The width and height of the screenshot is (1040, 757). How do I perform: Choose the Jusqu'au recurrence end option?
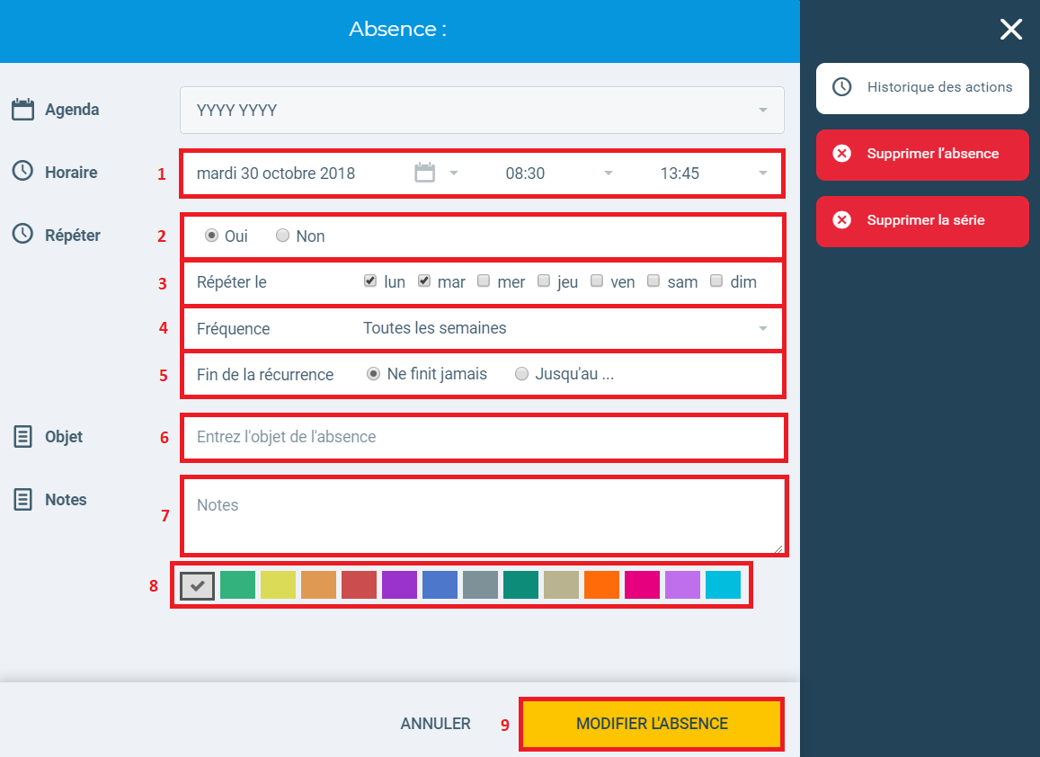[522, 374]
